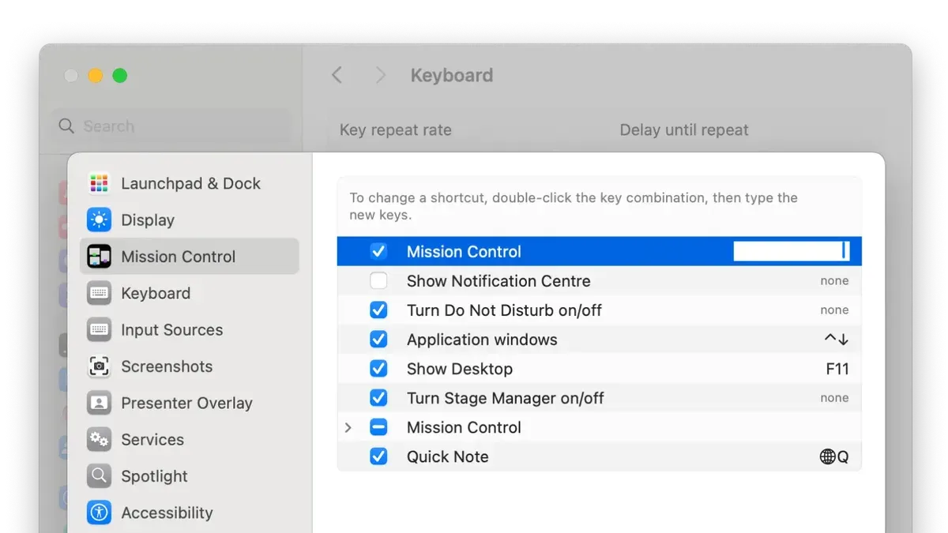Open Presenter Overlay shortcuts category
Viewport: 948px width, 533px height.
[190, 403]
